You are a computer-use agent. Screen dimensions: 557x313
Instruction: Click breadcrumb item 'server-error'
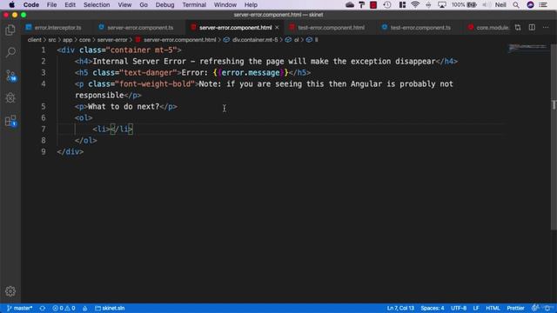tap(112, 40)
